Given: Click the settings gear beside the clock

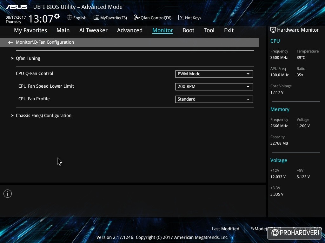Looking at the screenshot, I should tap(57, 16).
